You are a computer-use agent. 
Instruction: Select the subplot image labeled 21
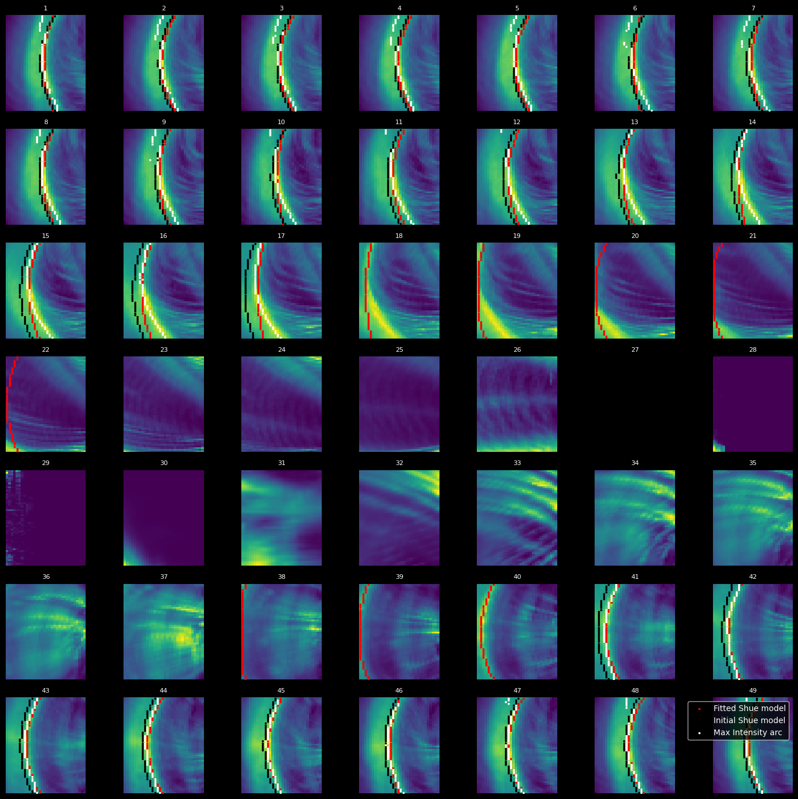tap(753, 290)
